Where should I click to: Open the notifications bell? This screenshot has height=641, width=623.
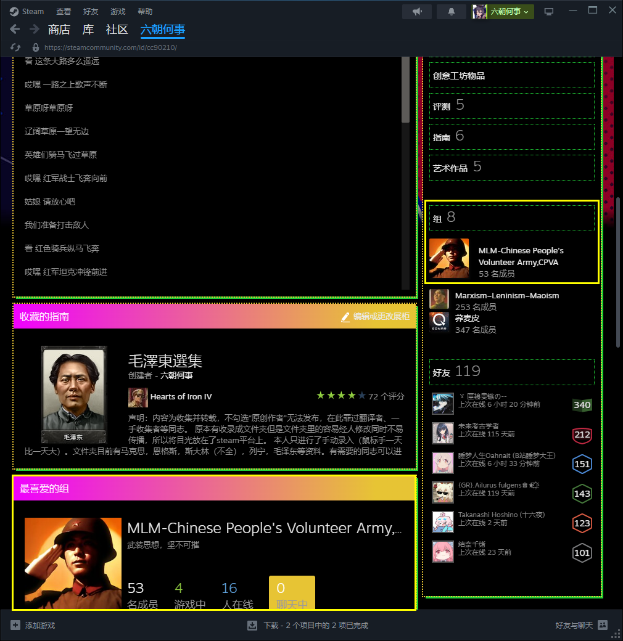[451, 12]
